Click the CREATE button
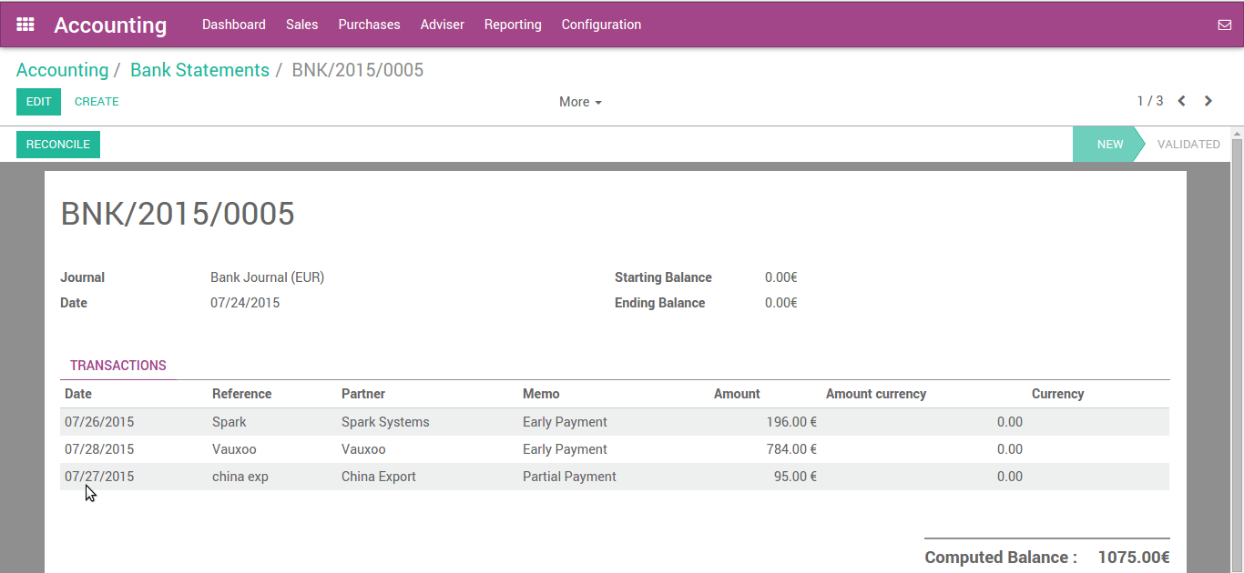Viewport: 1244px width, 573px height. (x=97, y=101)
